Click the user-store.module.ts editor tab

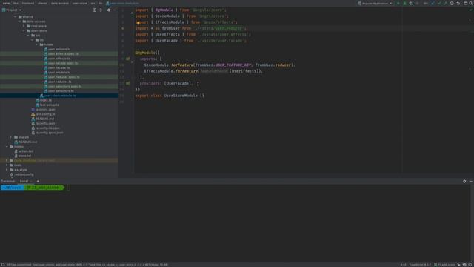tap(122, 3)
